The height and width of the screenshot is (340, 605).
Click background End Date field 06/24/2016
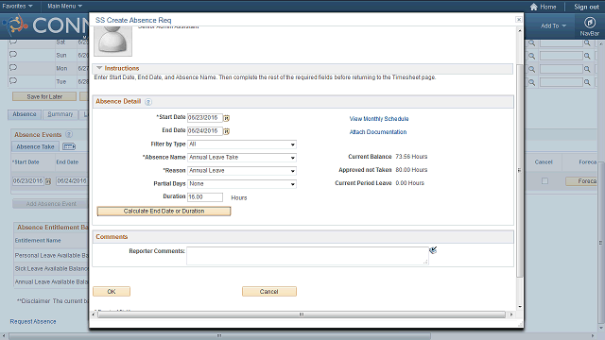[72, 180]
